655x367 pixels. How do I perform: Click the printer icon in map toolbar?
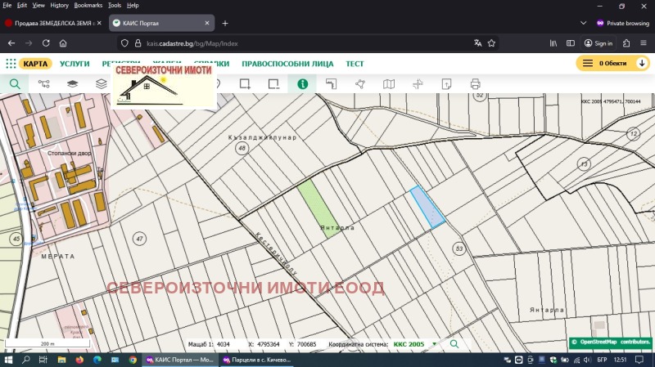(475, 83)
